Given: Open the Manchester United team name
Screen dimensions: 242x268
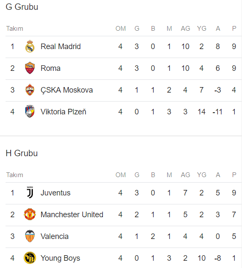Looking at the screenshot, I should pyautogui.click(x=72, y=215).
